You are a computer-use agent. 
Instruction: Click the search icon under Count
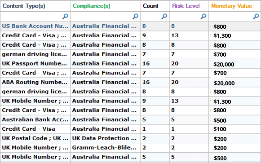164,16
